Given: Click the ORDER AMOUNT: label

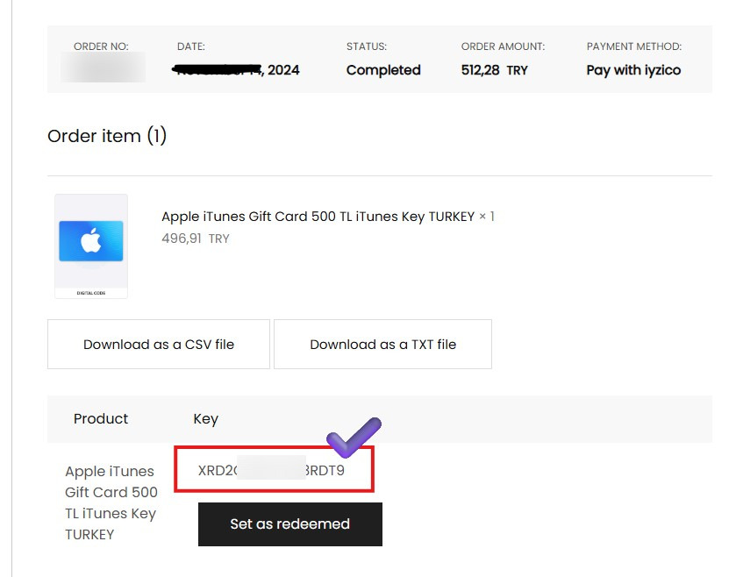Looking at the screenshot, I should [x=503, y=46].
